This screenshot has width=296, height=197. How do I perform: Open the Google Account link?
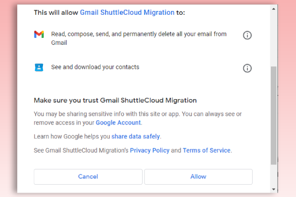tap(118, 123)
